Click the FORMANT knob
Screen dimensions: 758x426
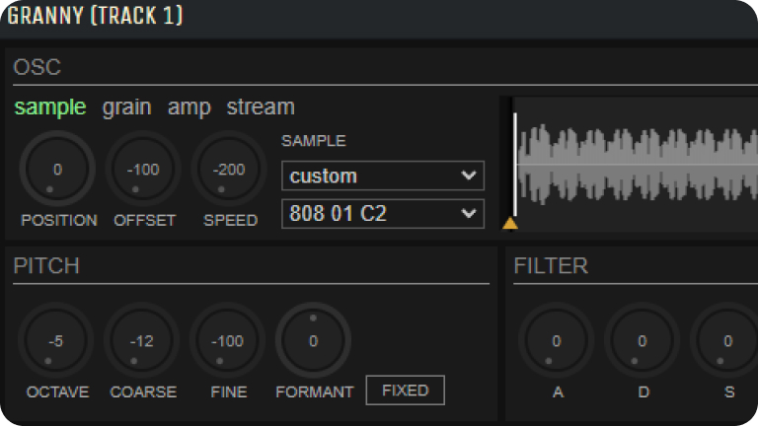[x=313, y=341]
